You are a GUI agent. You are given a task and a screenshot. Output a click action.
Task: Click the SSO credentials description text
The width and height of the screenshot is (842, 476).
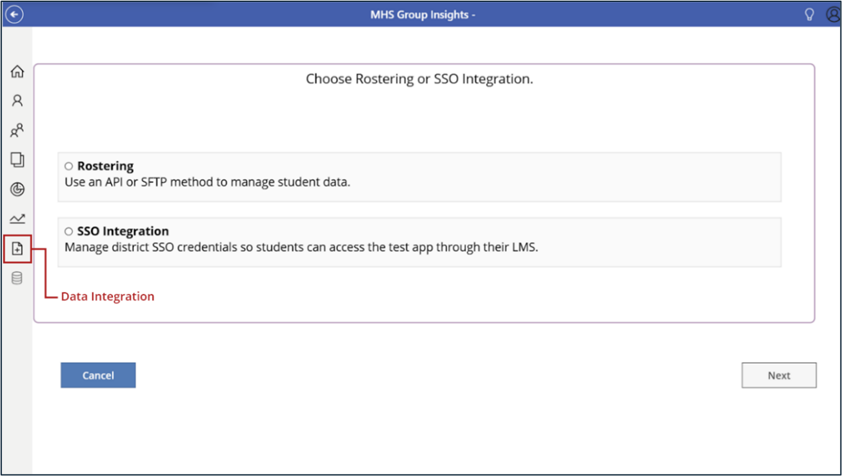coord(301,247)
